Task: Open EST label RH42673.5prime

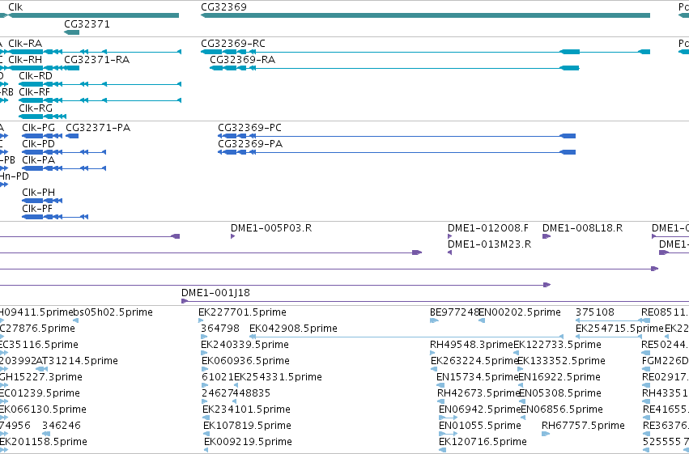Action: click(x=479, y=393)
